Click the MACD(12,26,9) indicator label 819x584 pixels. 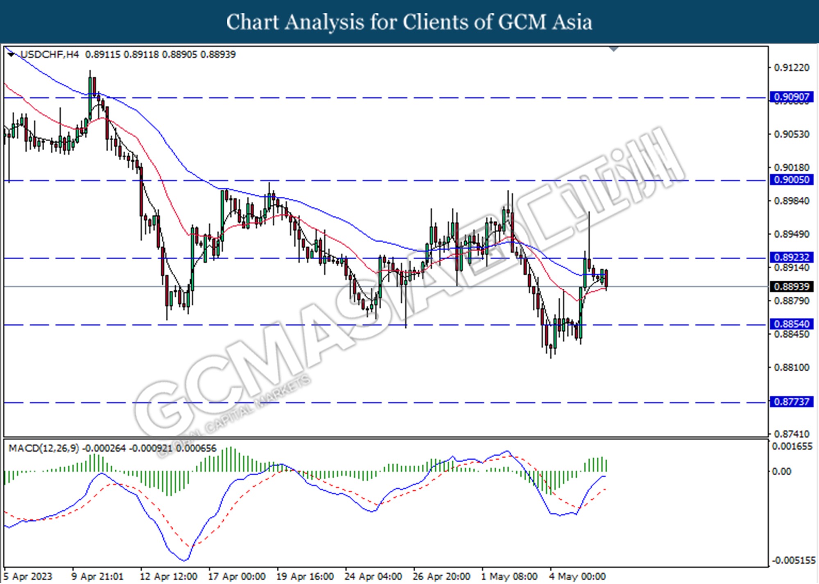click(44, 448)
